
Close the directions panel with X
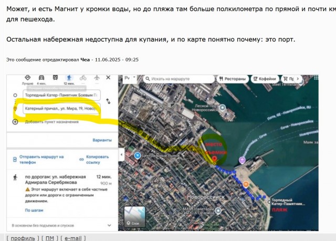[x=108, y=78]
